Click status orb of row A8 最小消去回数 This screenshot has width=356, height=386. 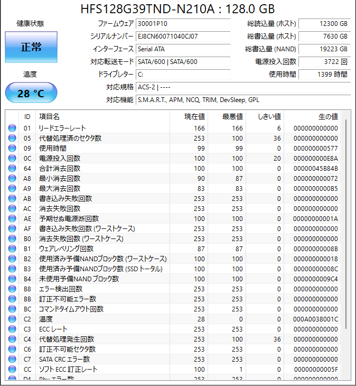point(12,178)
